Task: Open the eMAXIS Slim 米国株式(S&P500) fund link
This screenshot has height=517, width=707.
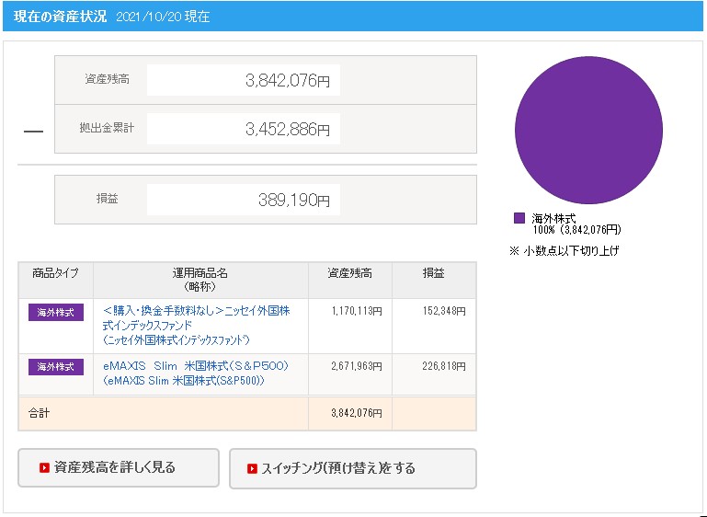Action: point(195,373)
